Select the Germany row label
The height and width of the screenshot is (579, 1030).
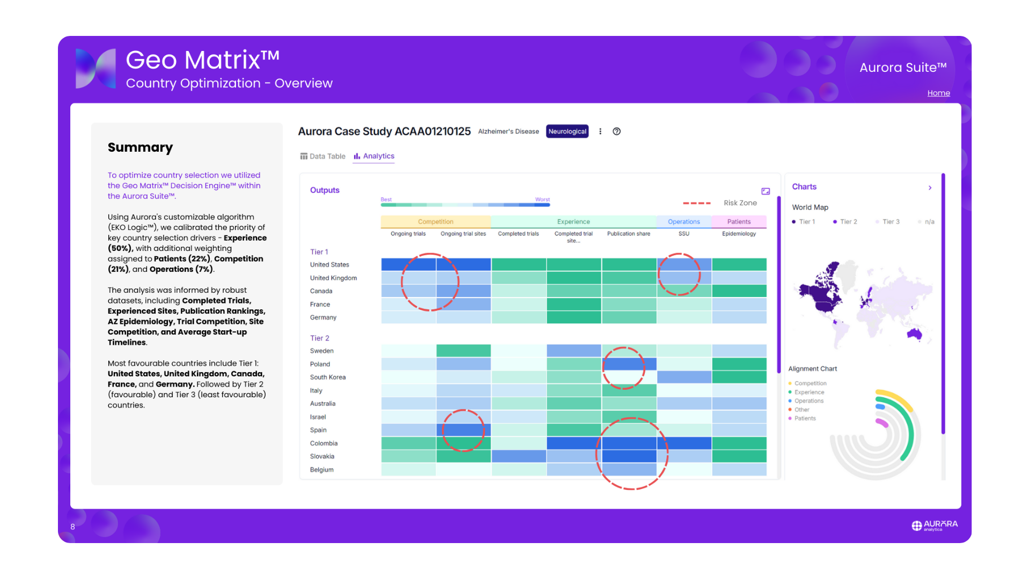point(323,317)
